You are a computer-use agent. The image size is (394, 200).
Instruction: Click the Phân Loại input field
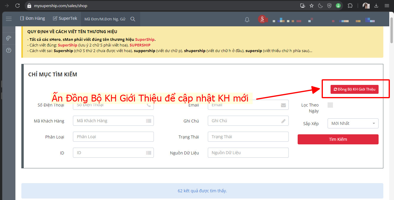(113, 137)
